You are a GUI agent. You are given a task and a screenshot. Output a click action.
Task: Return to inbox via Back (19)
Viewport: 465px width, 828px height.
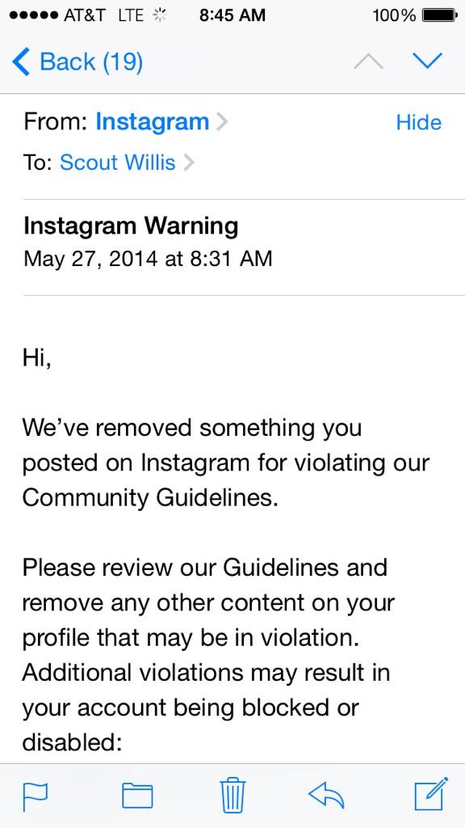77,61
